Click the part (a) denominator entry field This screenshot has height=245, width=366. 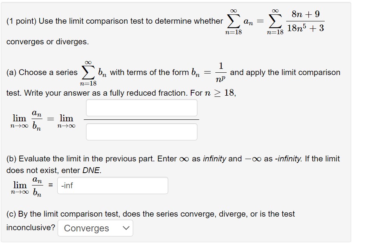point(141,132)
